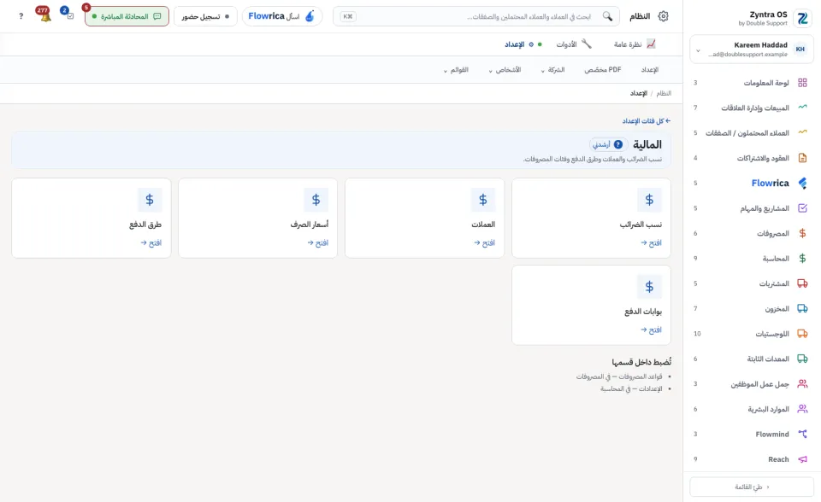Viewport: 821px width, 502px height.
Task: Open Logistics (اللوجستيات) orange truck icon
Action: click(802, 334)
